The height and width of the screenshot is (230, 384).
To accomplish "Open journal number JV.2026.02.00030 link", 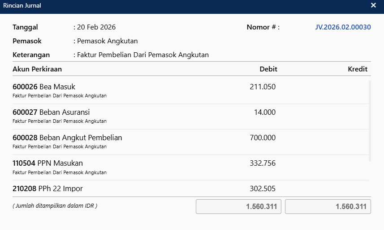I will 343,27.
